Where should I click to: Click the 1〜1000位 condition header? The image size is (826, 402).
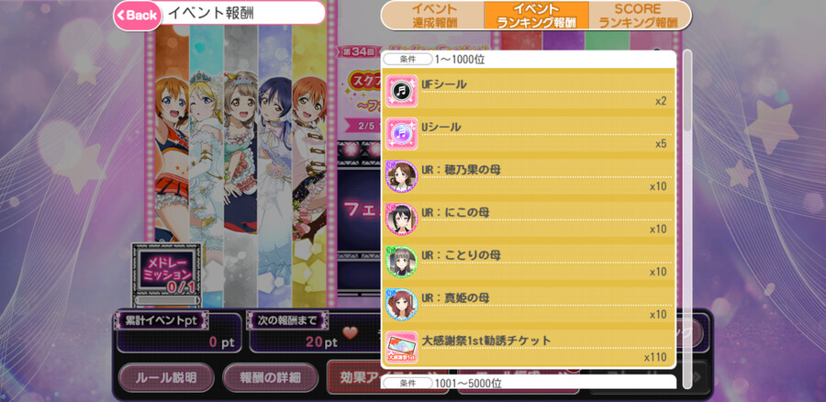[x=529, y=60]
